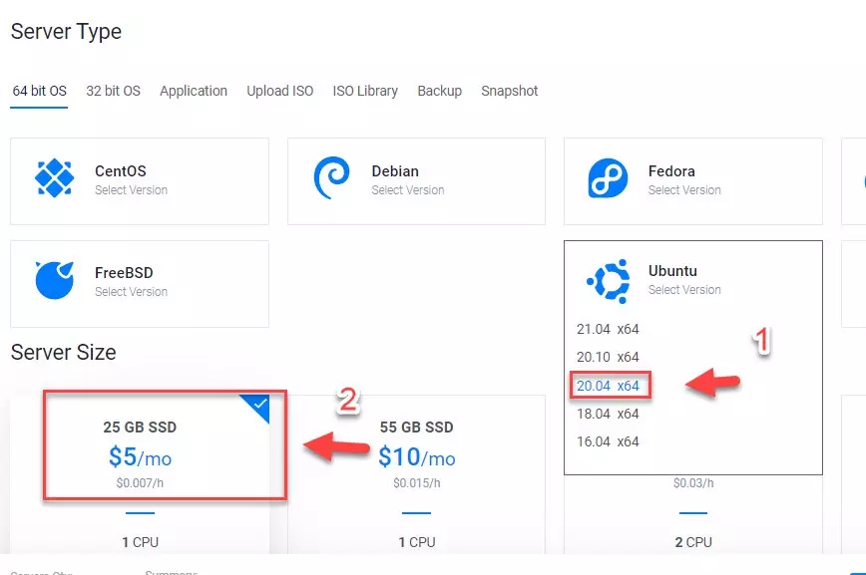Click the Debian swirl logo icon
The image size is (866, 575).
click(x=331, y=177)
